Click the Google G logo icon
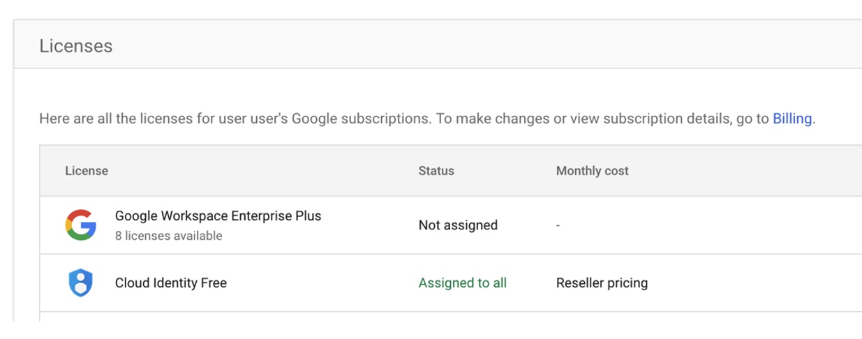 [80, 225]
